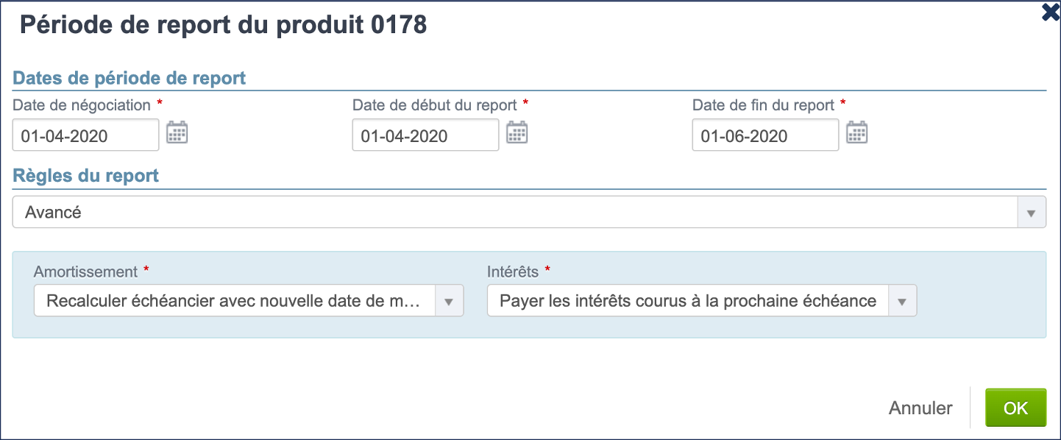Click the Payer les intérêts courus field
Viewport: 1061px width, 440px height.
[688, 301]
